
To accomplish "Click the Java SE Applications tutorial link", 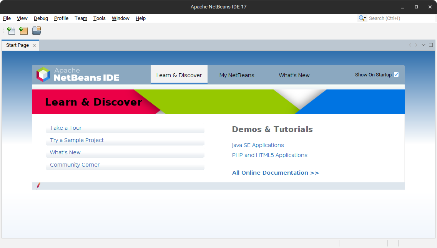I will click(x=258, y=145).
